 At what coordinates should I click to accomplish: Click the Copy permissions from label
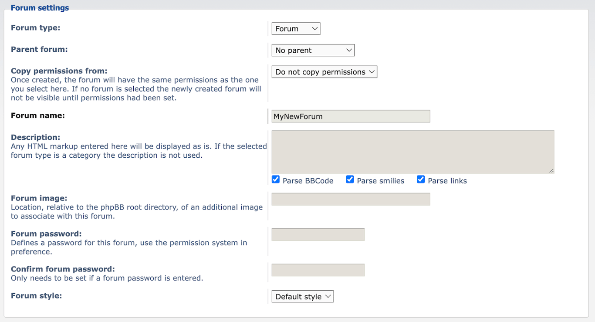coord(59,71)
